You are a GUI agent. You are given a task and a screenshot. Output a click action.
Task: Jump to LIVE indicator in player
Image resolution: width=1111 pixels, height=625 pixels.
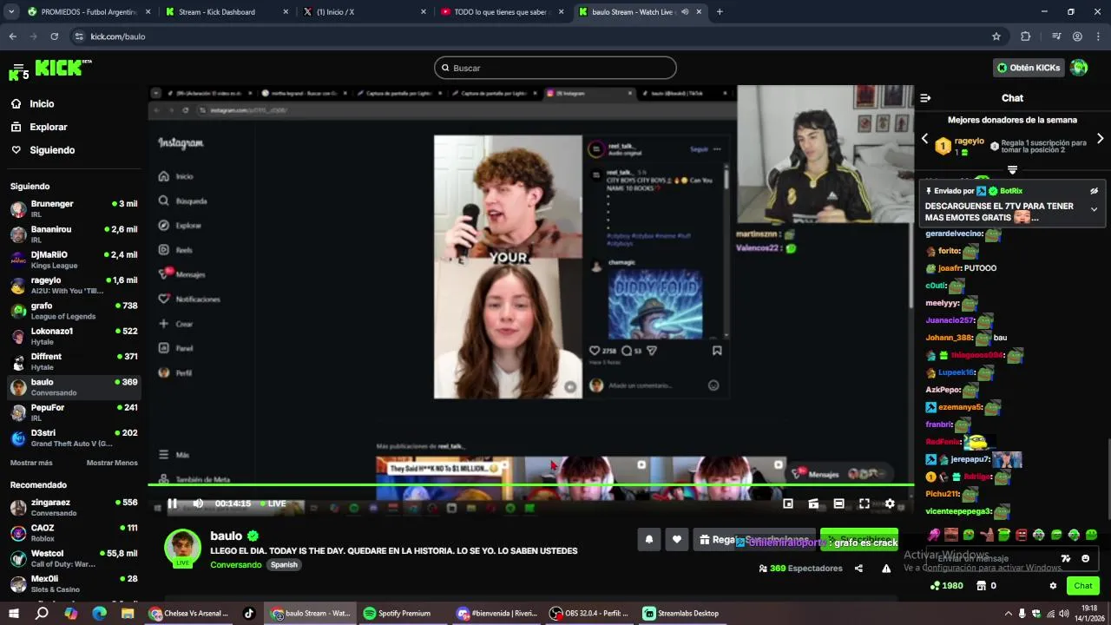coord(273,503)
